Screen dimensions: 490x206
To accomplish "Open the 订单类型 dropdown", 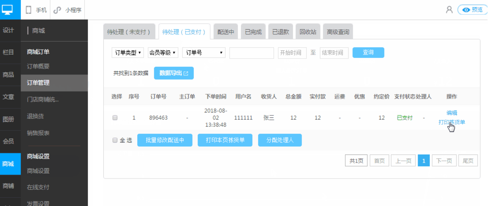I will [x=128, y=52].
